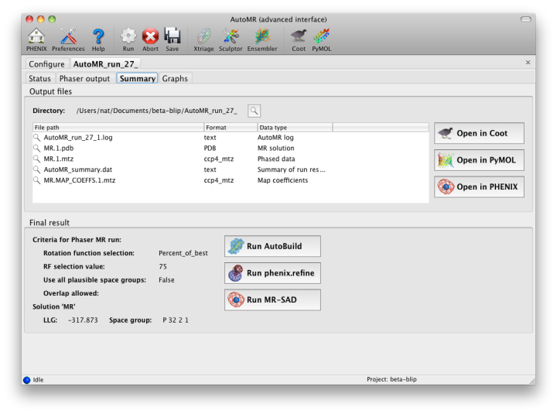Viewport: 557px width, 414px height.
Task: Select the MR.1.pdb file row
Action: (x=59, y=147)
